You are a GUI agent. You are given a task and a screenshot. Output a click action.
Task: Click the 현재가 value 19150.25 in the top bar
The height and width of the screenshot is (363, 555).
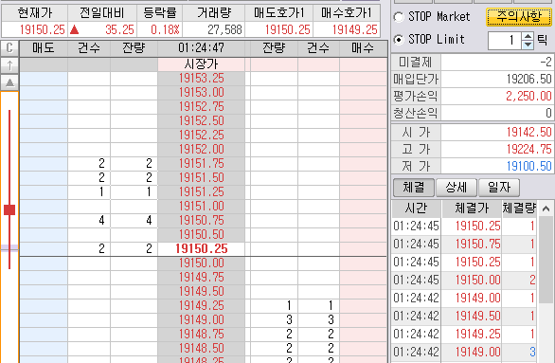point(42,29)
